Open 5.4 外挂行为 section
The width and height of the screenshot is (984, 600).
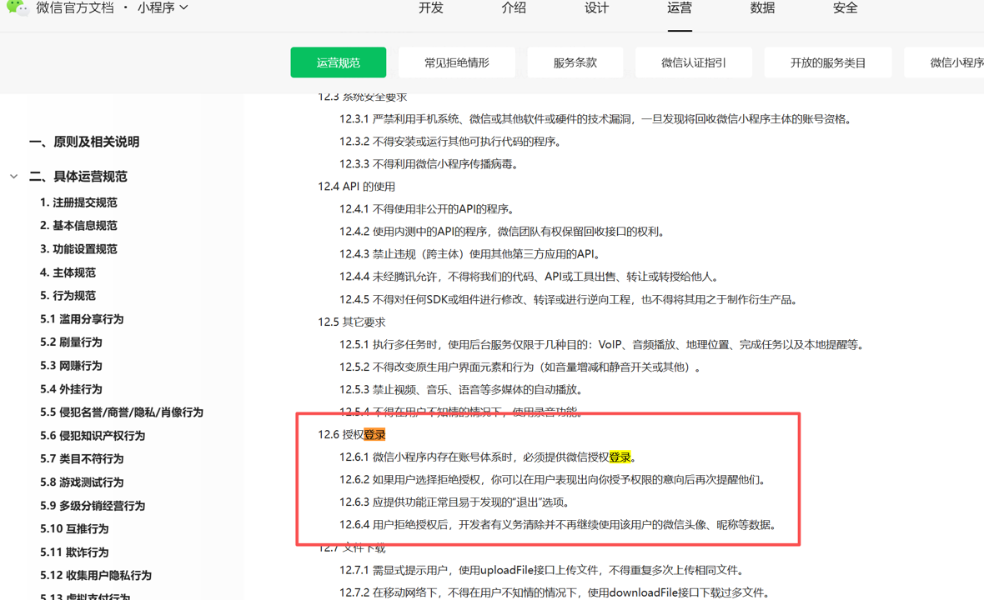[x=71, y=389]
